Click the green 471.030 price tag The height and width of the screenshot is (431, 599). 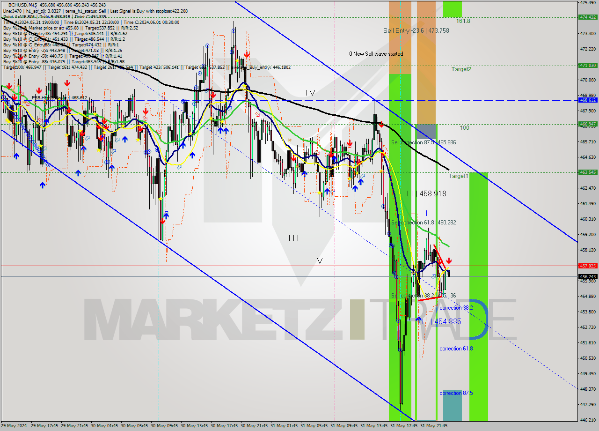588,66
